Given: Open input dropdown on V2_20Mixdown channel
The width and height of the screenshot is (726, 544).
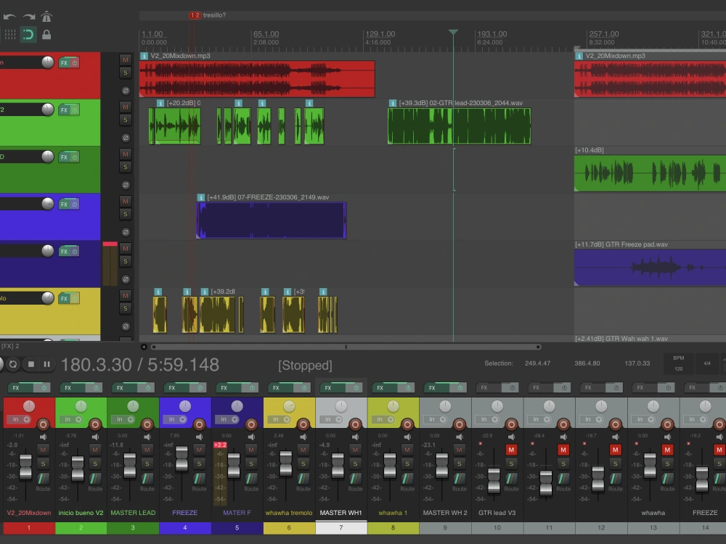Looking at the screenshot, I should 20,419.
